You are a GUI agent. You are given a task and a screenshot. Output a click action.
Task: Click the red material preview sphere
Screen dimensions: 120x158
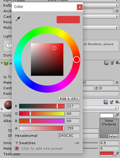(x=8, y=105)
